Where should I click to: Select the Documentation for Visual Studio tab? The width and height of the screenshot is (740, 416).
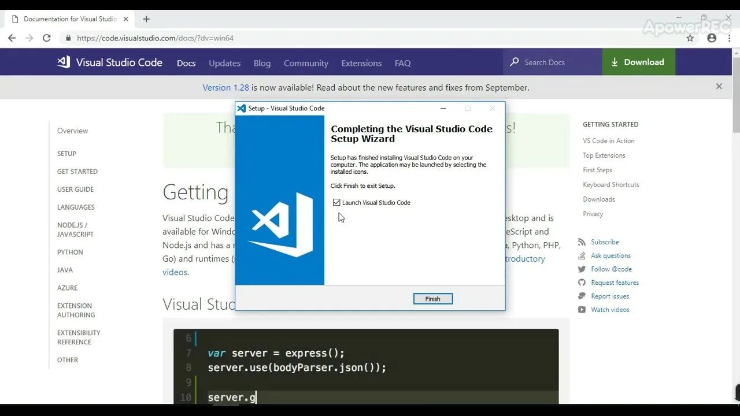pos(69,19)
